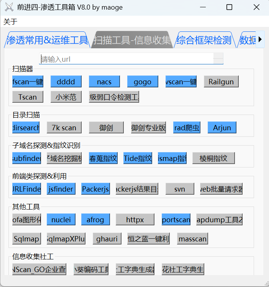Start afrog scanner

coord(95,219)
